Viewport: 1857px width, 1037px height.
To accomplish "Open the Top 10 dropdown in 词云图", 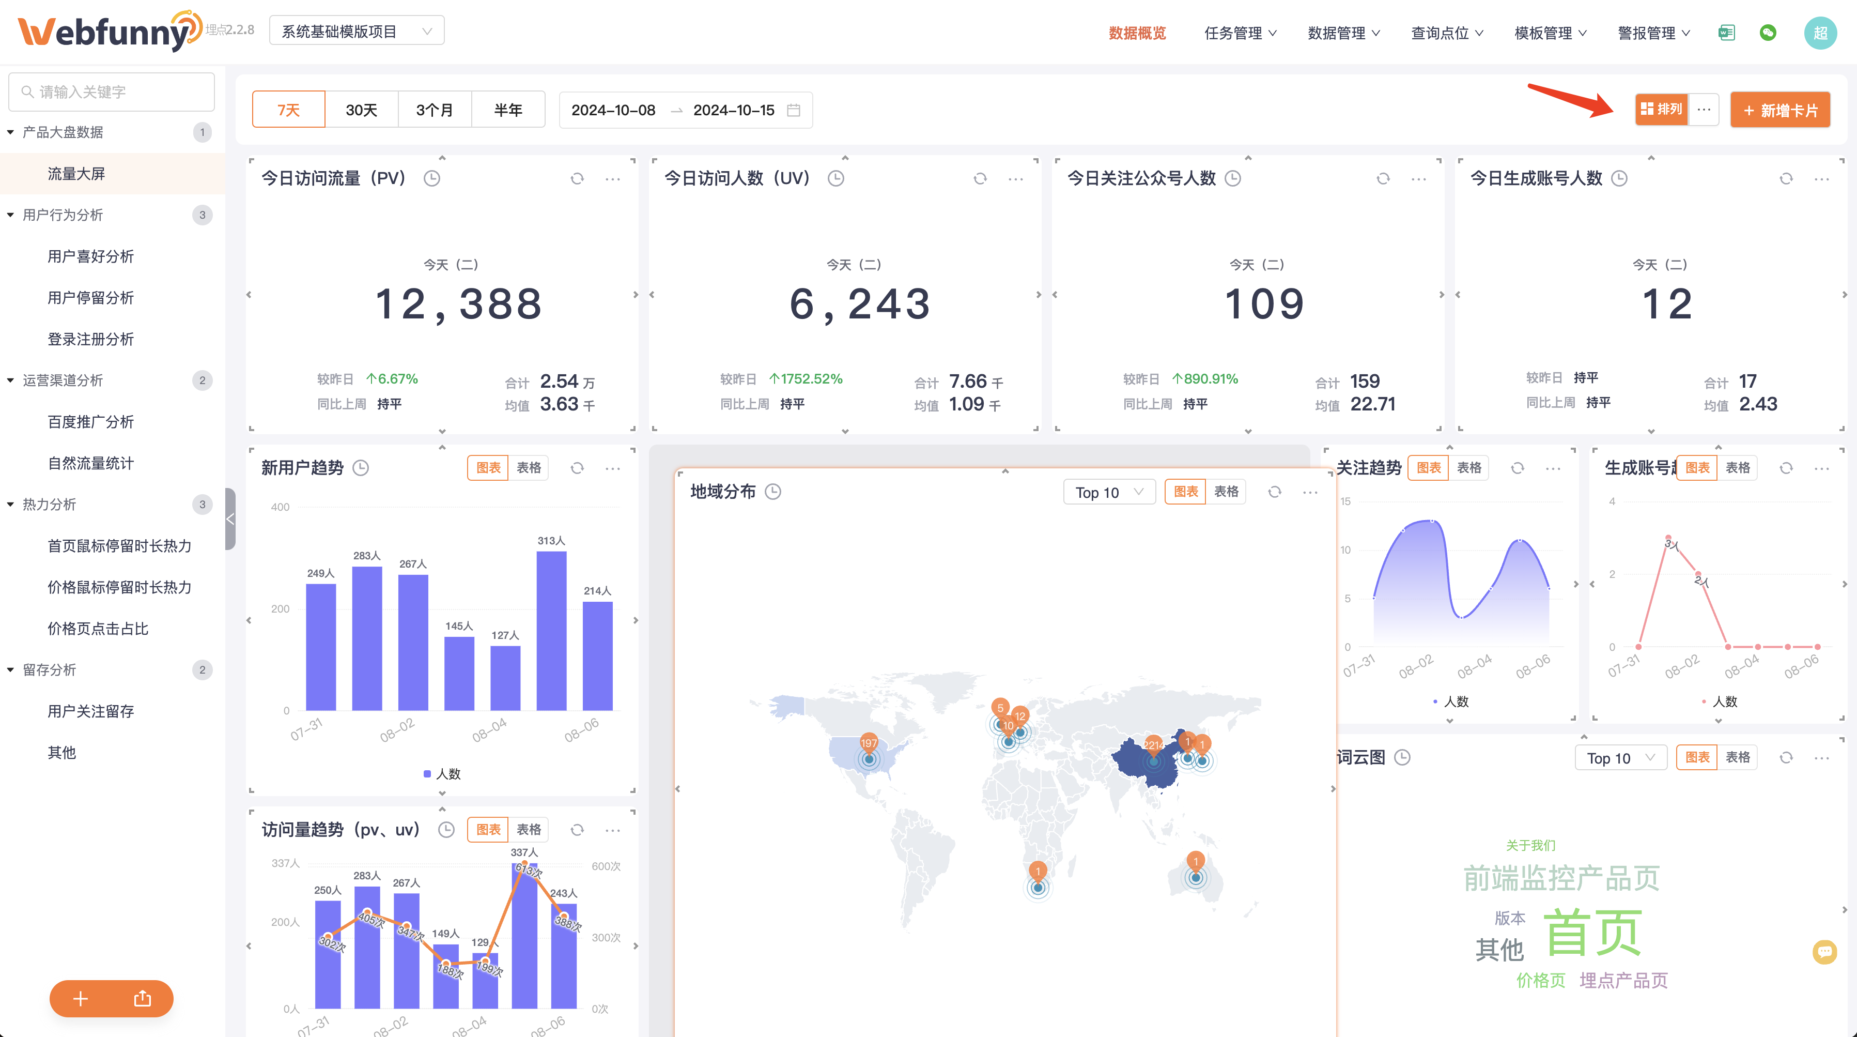I will coord(1620,758).
